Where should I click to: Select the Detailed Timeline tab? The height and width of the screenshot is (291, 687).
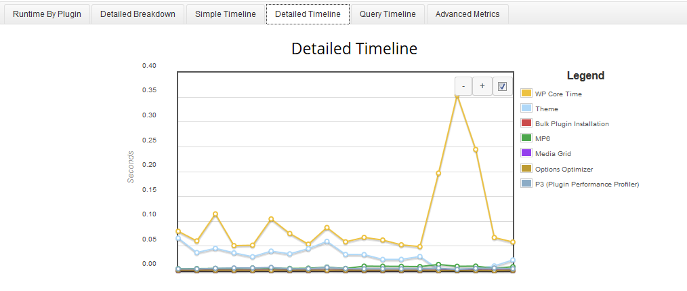308,14
